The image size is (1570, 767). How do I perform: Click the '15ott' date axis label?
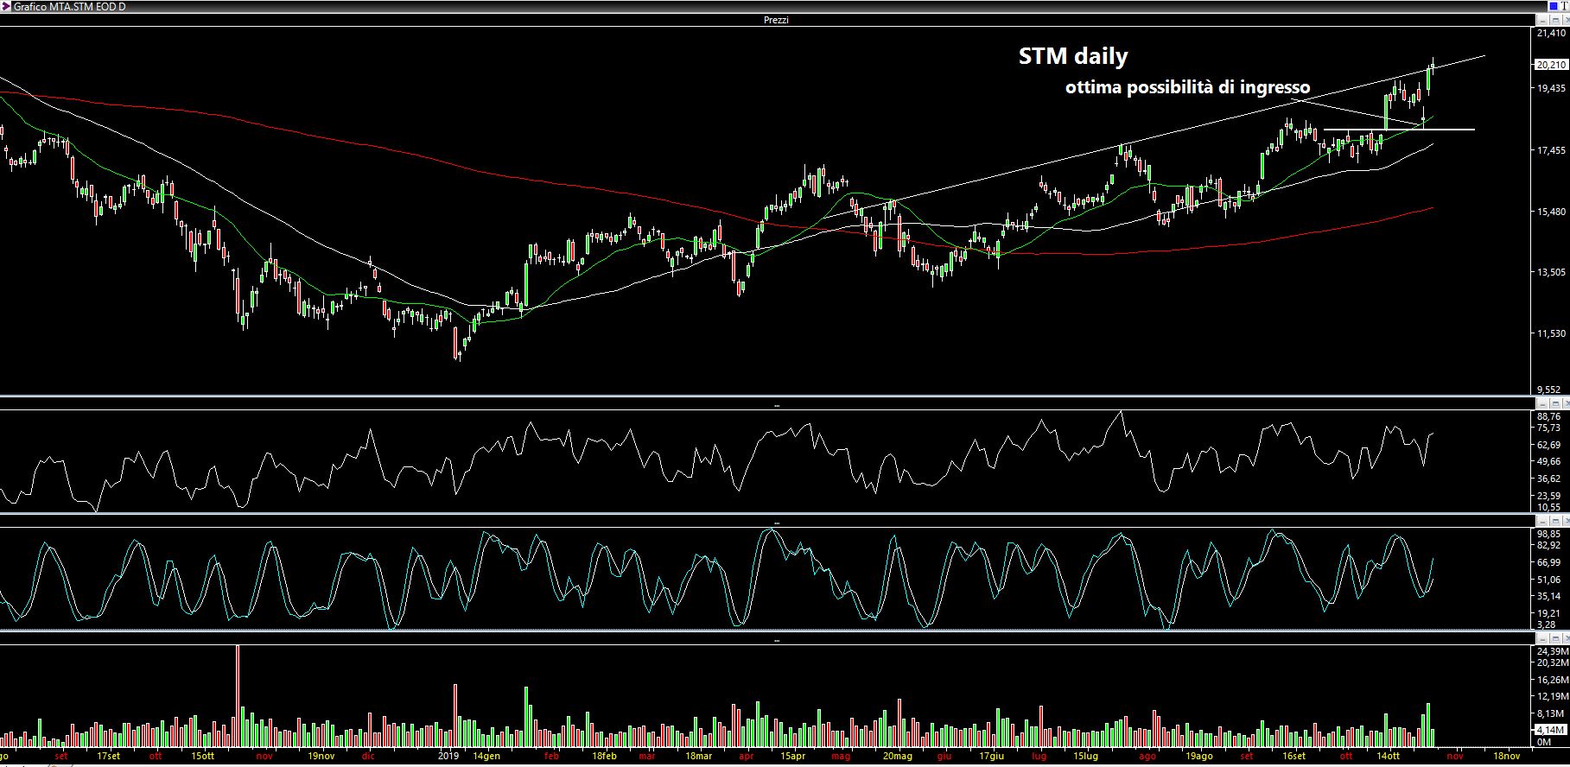point(202,756)
